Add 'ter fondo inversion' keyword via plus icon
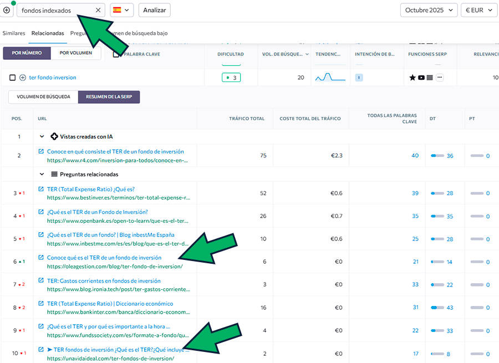Image resolution: width=499 pixels, height=363 pixels. tap(23, 78)
